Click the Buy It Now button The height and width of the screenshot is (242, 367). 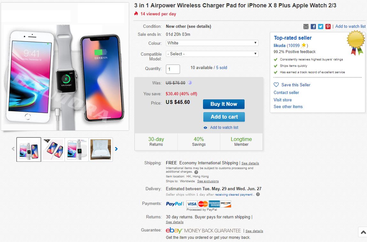click(x=224, y=104)
